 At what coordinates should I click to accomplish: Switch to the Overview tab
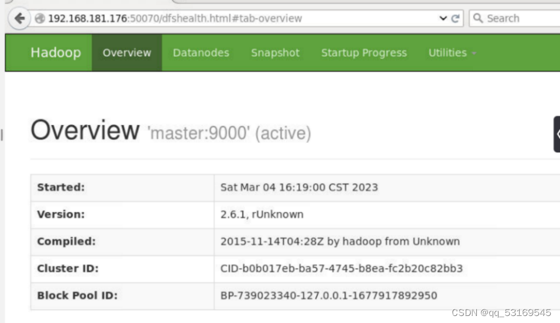tap(127, 53)
